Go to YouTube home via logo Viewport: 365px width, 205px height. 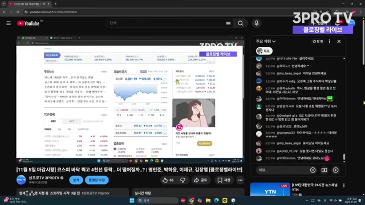28,23
